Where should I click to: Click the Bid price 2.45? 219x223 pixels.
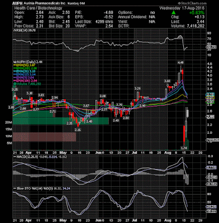tap(66, 22)
